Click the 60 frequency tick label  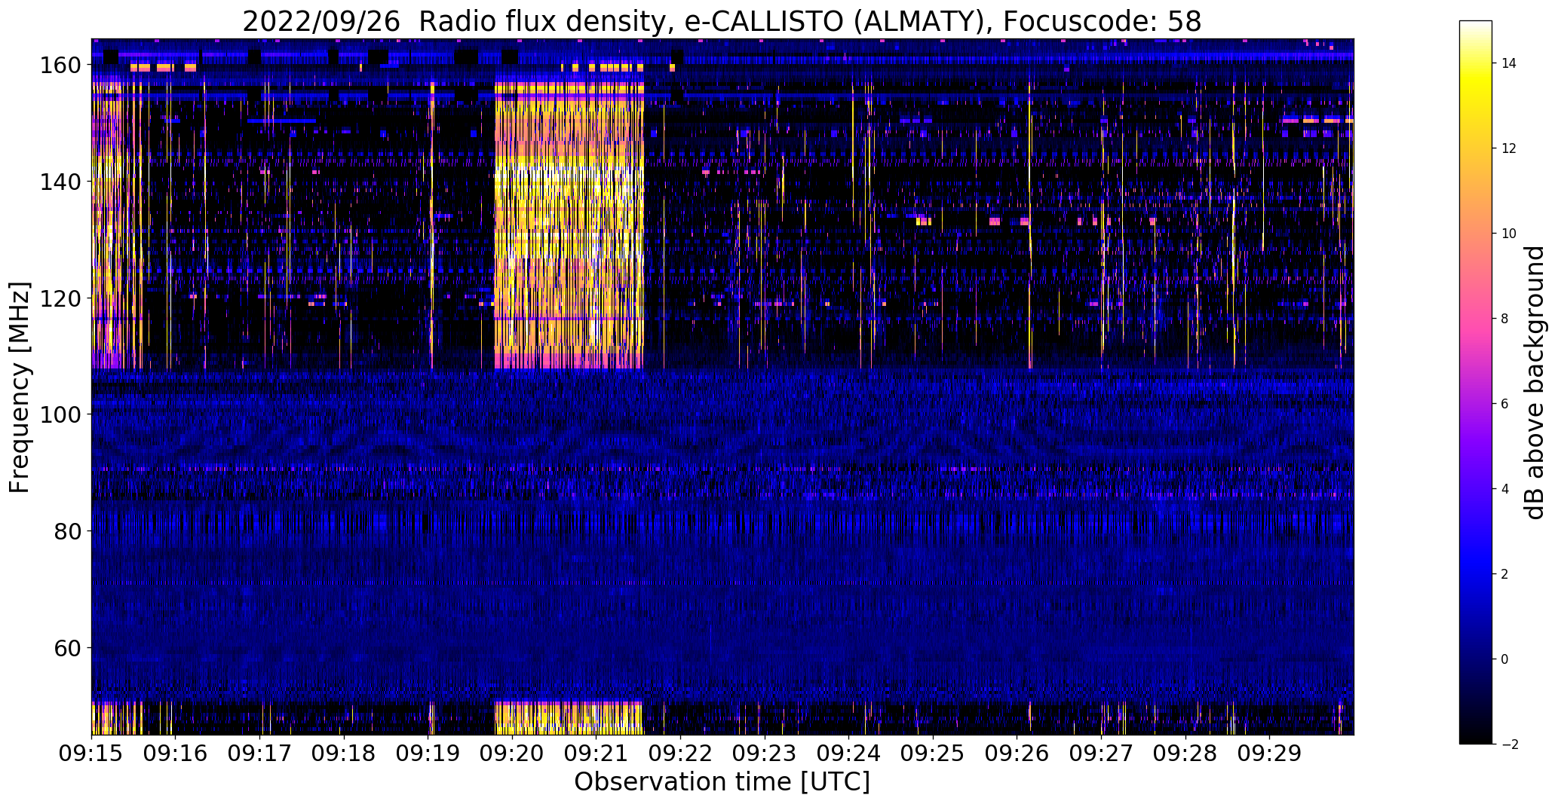69,647
